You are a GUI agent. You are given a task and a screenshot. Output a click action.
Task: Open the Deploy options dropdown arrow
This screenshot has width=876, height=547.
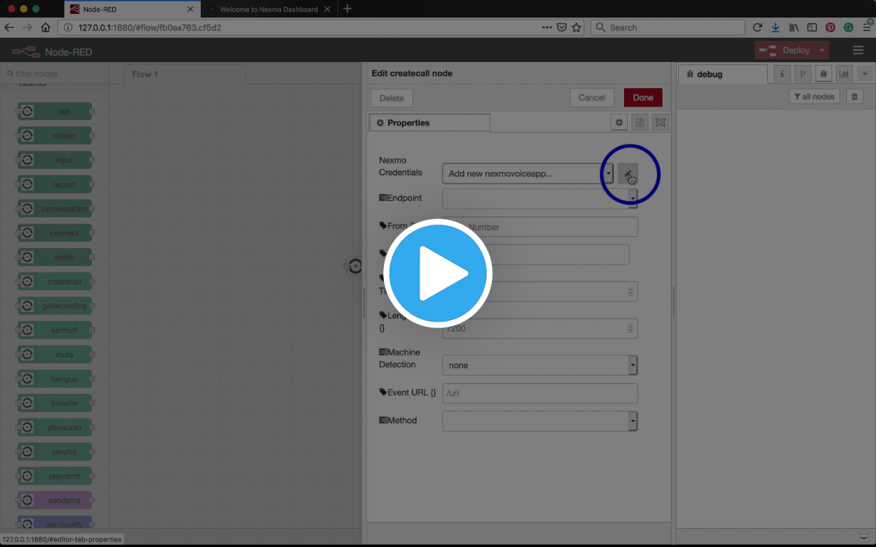[822, 50]
